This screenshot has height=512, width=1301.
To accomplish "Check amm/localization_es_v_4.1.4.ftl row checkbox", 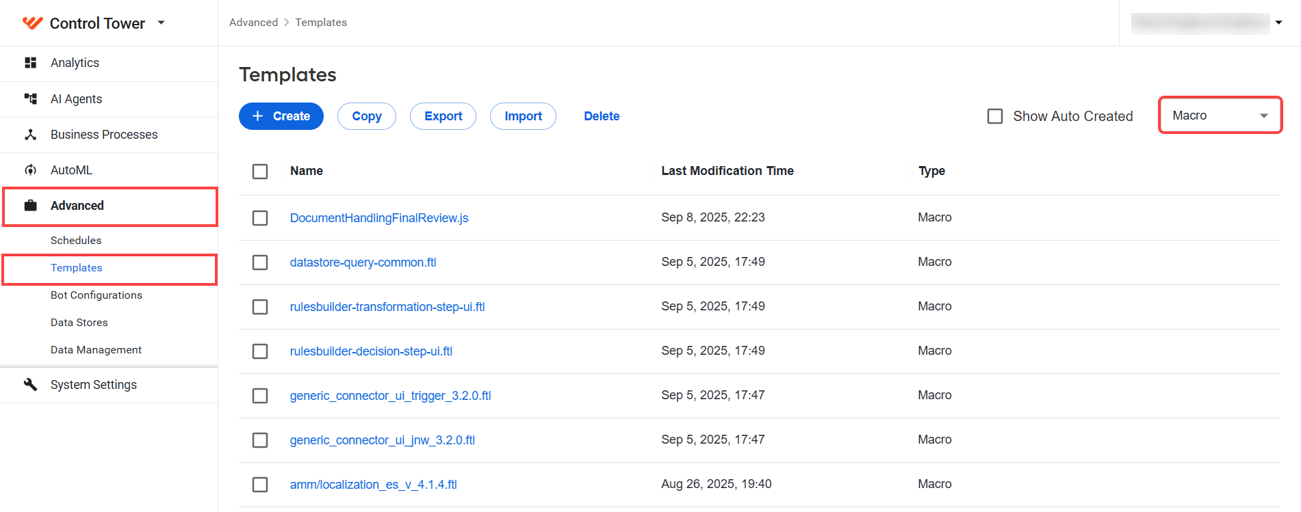I will click(x=260, y=484).
